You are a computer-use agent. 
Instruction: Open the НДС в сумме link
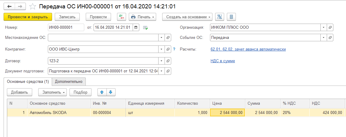pyautogui.click(x=223, y=61)
